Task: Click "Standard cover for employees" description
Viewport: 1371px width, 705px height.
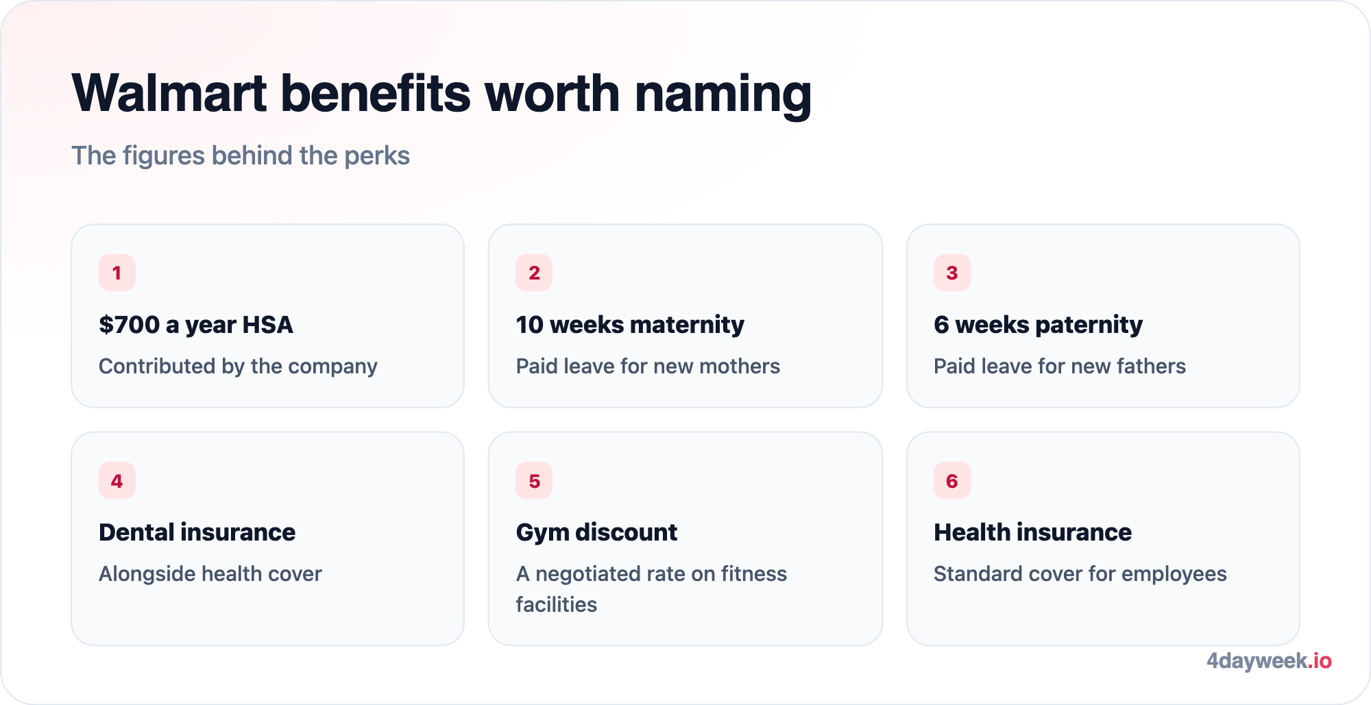Action: click(x=1080, y=574)
